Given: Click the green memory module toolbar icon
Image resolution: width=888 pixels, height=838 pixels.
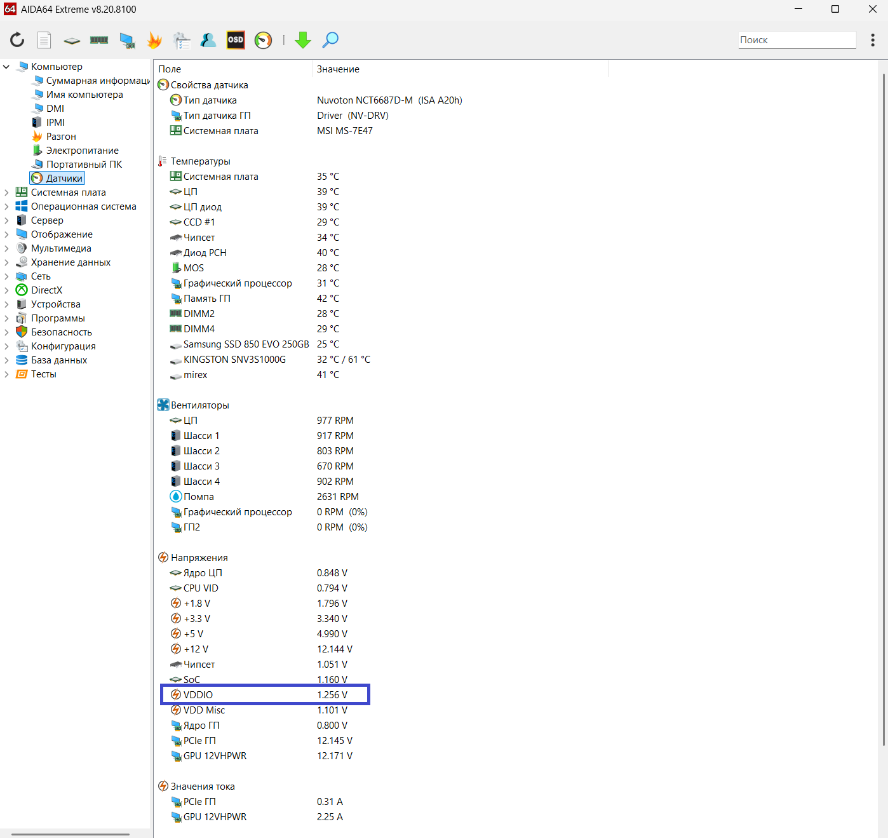Looking at the screenshot, I should click(99, 40).
